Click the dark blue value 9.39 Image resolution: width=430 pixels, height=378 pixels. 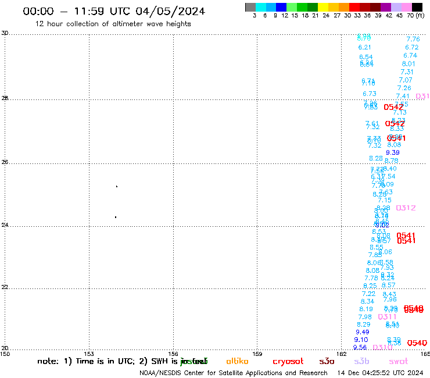pos(393,152)
